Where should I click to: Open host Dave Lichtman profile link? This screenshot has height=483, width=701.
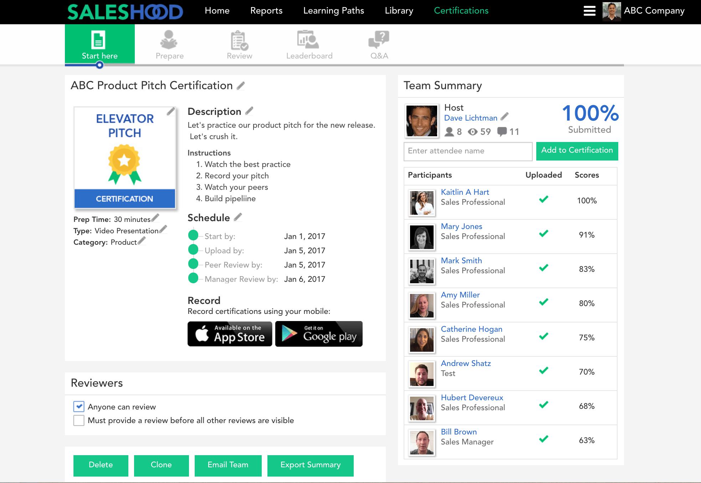471,118
